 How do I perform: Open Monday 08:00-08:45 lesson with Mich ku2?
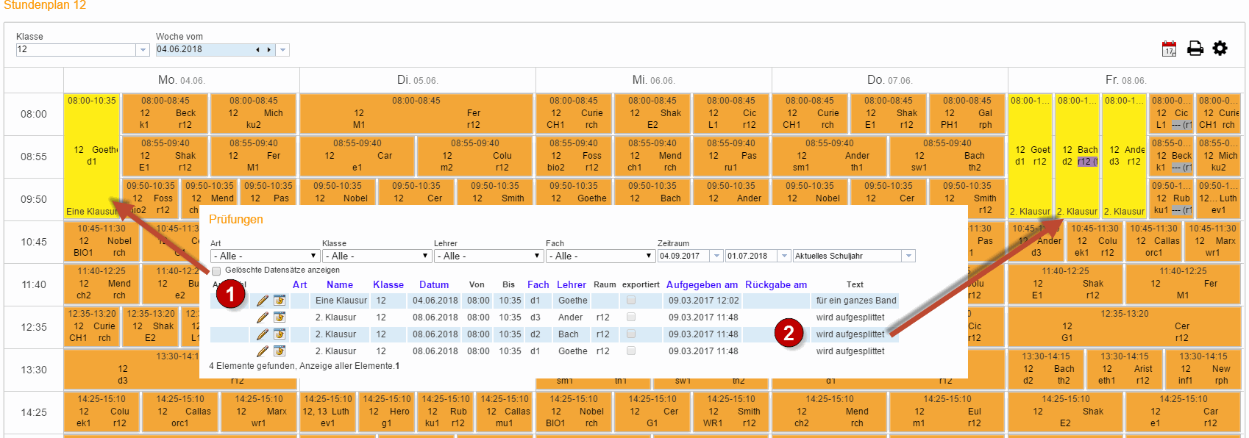click(254, 112)
